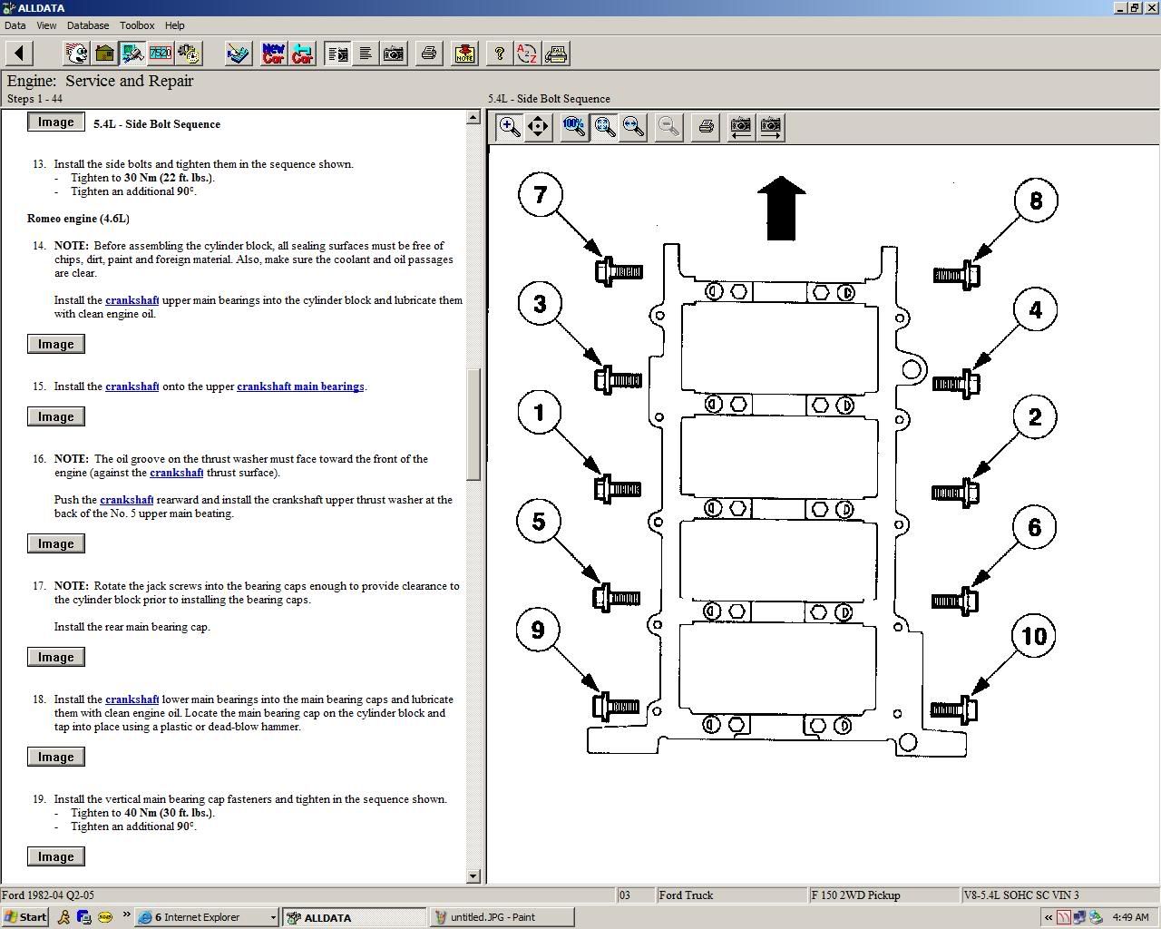
Task: Toggle the fit-to-window zoom button
Action: [x=604, y=127]
